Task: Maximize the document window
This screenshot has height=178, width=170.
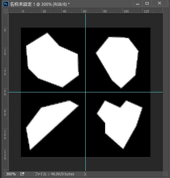Action: 147,3
